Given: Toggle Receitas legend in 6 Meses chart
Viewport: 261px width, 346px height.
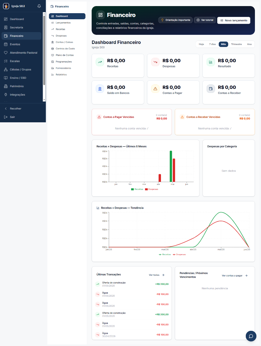Looking at the screenshot, I should tap(137, 189).
